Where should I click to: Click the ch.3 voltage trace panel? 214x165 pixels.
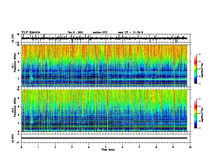106,138
